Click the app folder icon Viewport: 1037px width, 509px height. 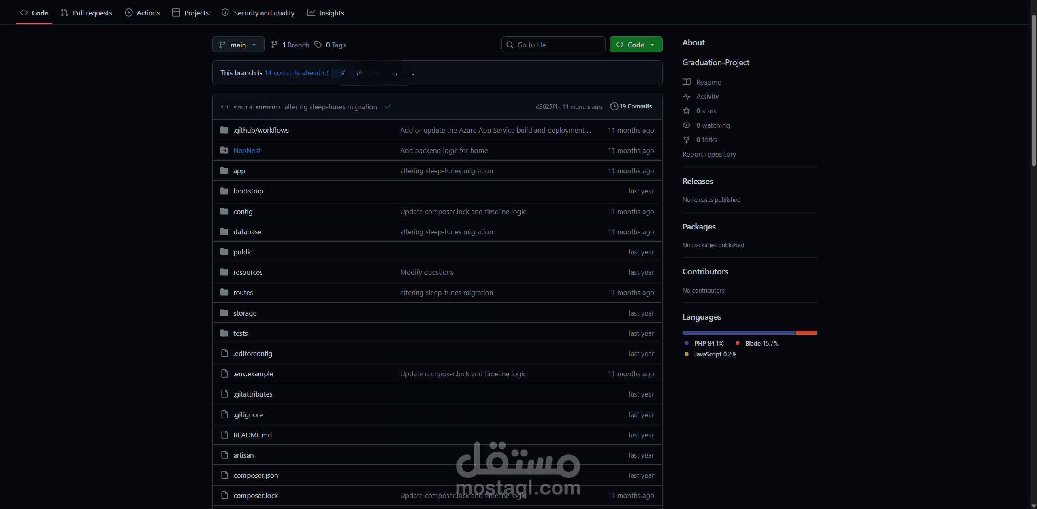pos(224,170)
